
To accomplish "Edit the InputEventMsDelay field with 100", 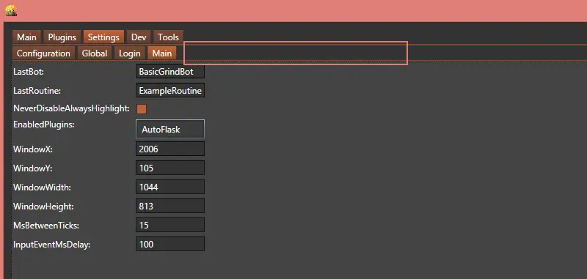I will [170, 245].
